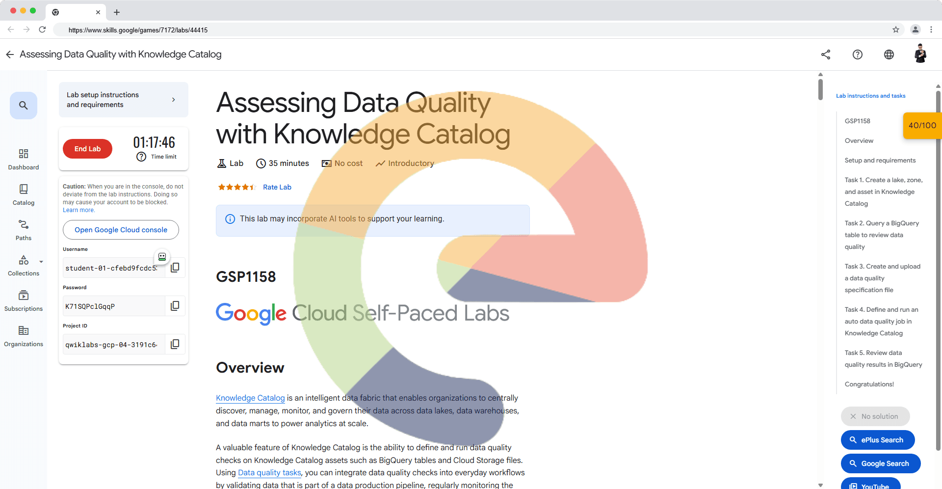Go back using the page title arrow
The width and height of the screenshot is (942, 489).
[10, 54]
